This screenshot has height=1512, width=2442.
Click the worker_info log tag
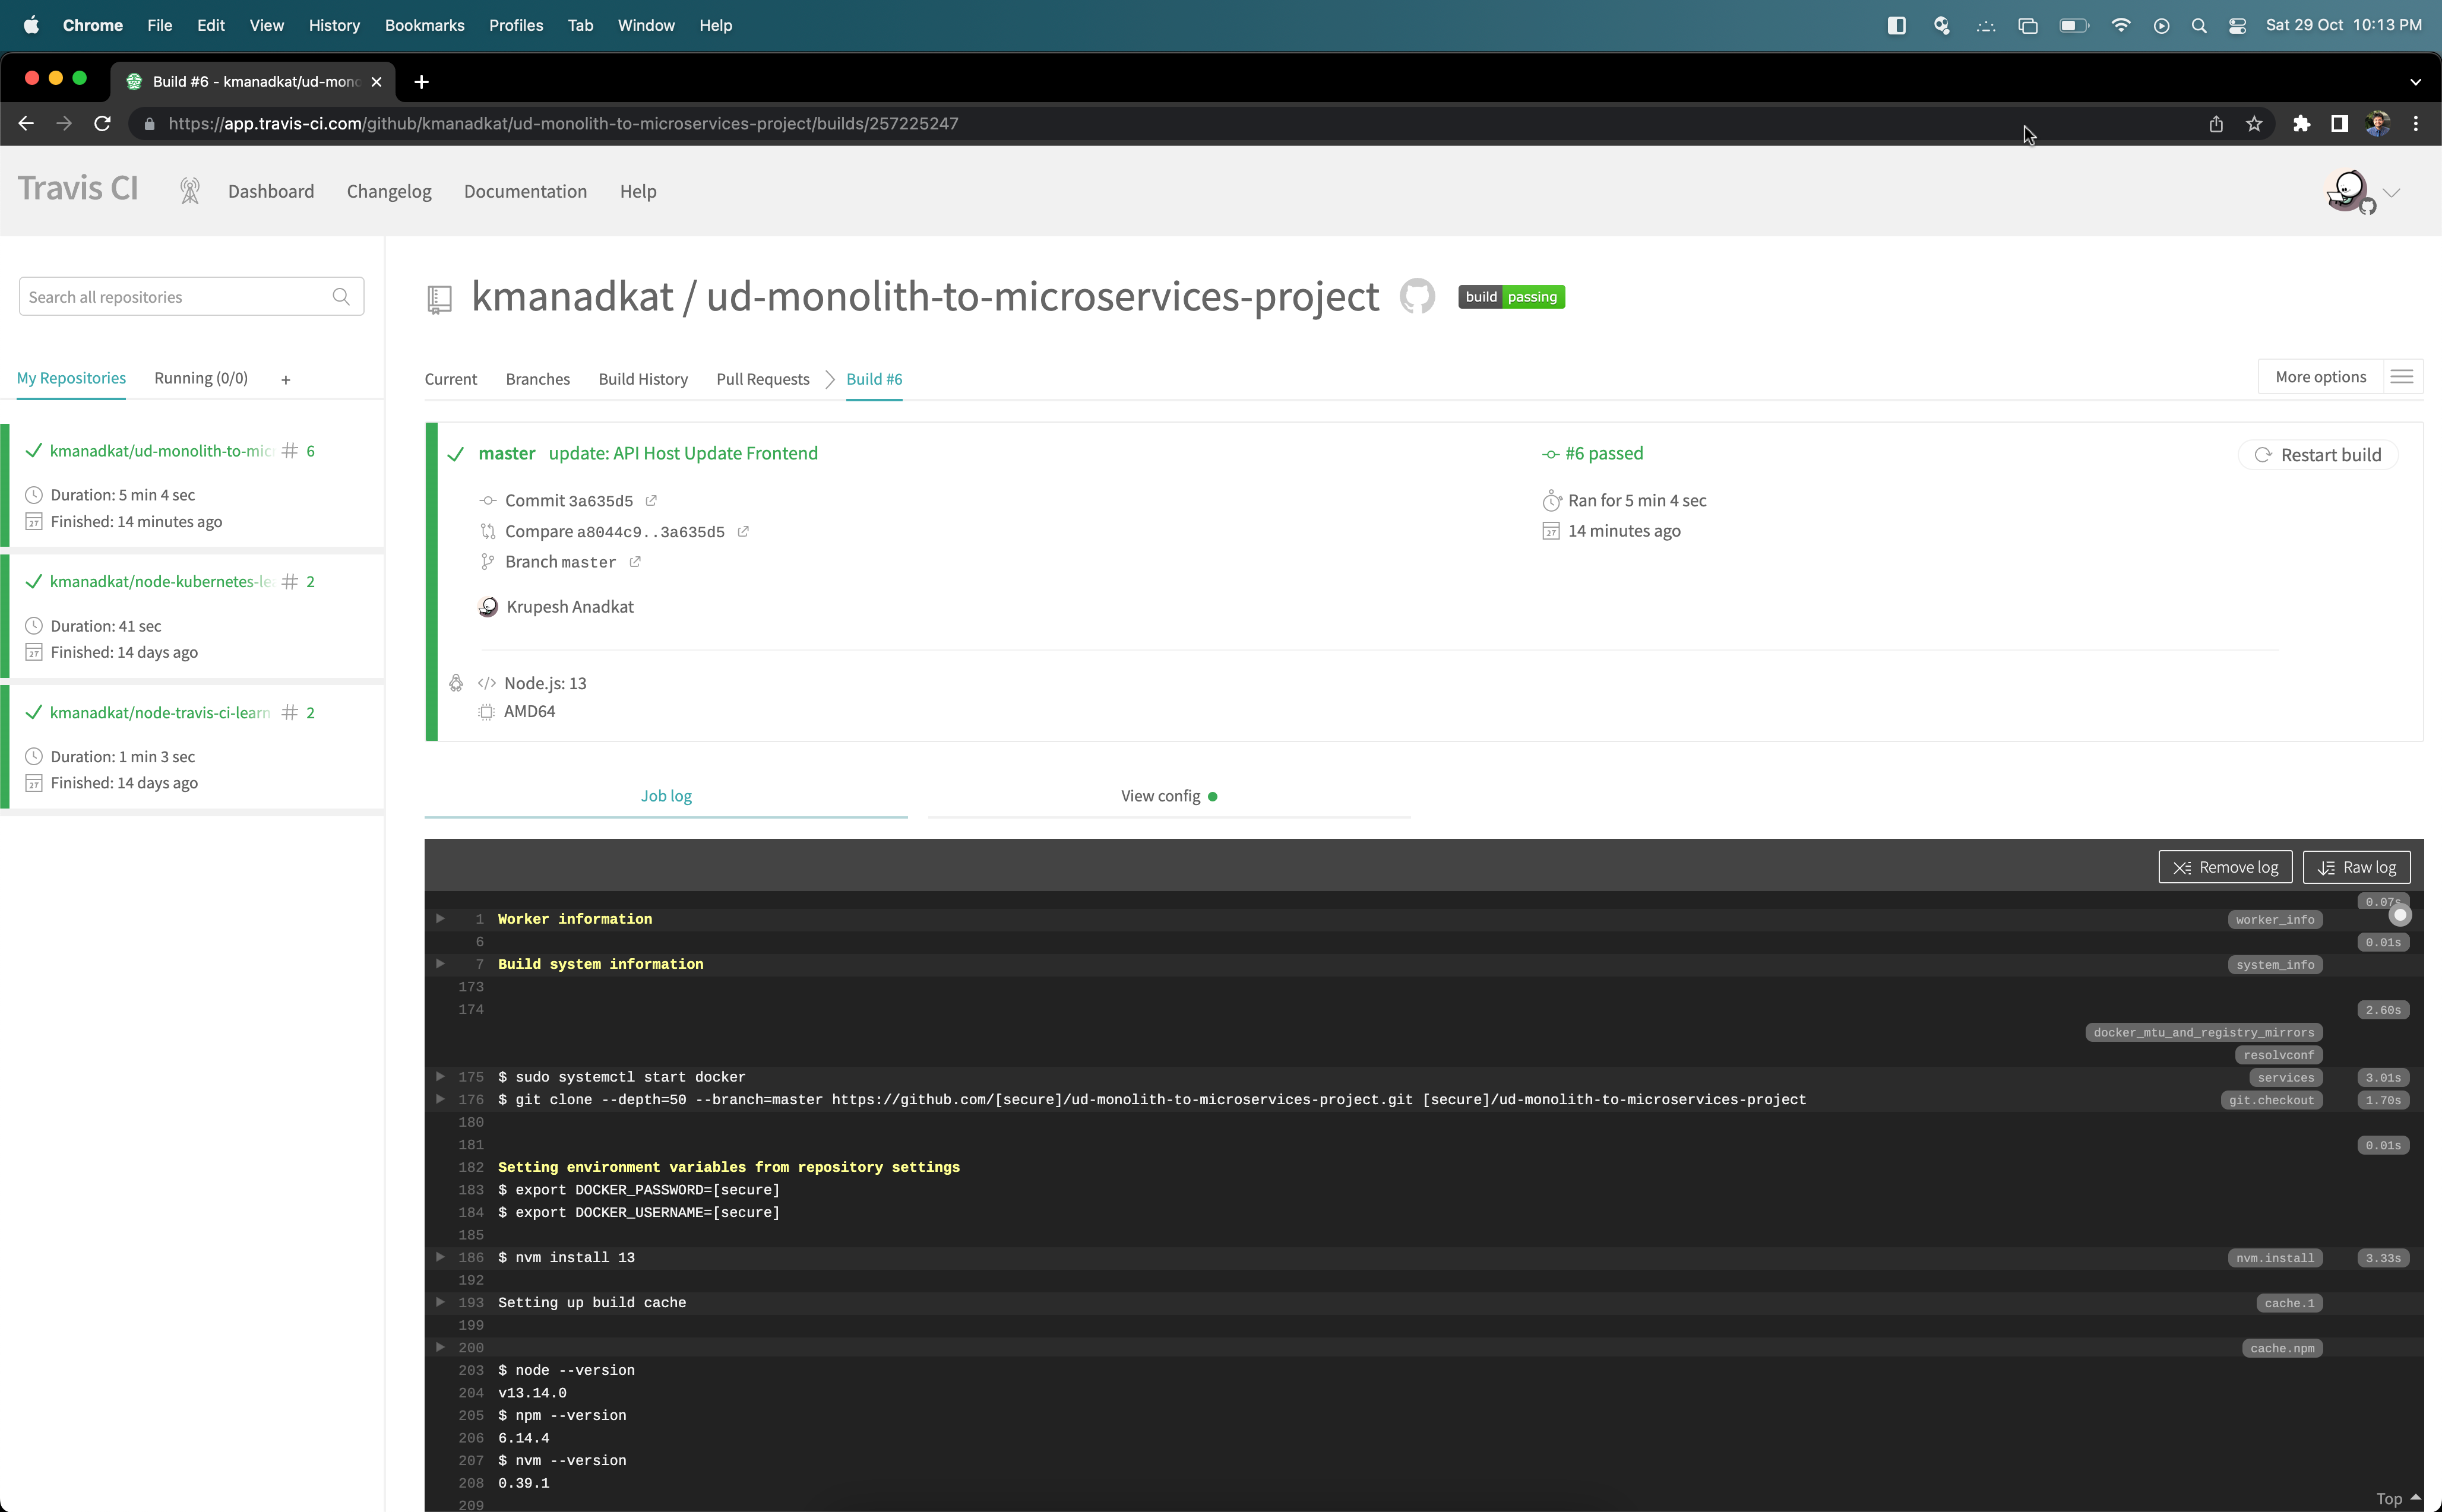2274,919
